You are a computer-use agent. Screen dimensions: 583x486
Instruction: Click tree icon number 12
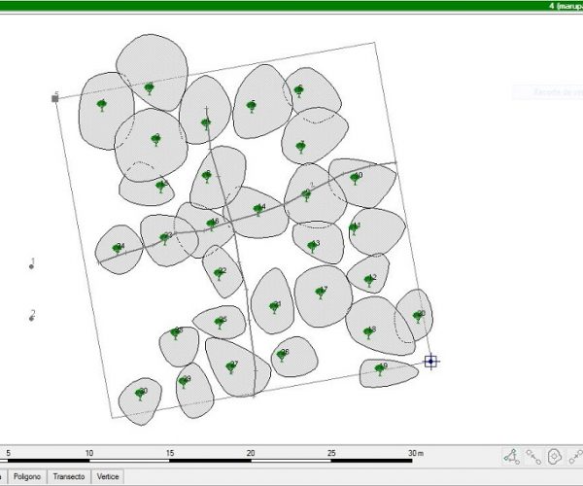click(x=368, y=281)
